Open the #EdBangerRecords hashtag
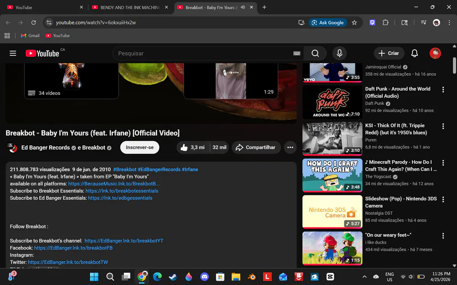This screenshot has width=457, height=285. 159,169
